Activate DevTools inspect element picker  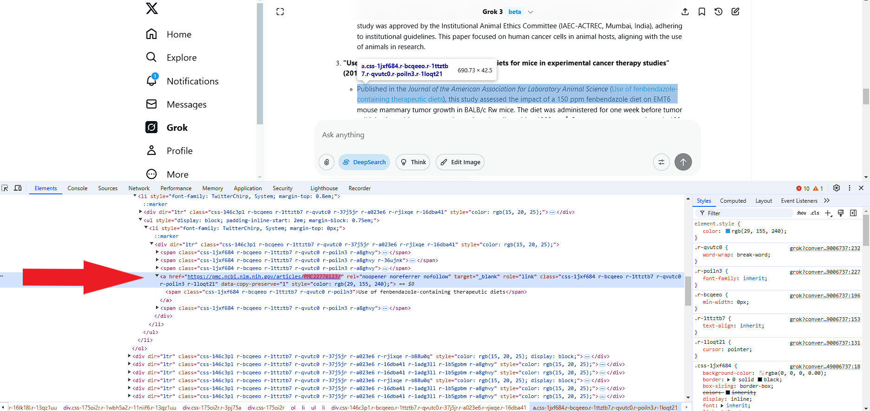click(5, 188)
